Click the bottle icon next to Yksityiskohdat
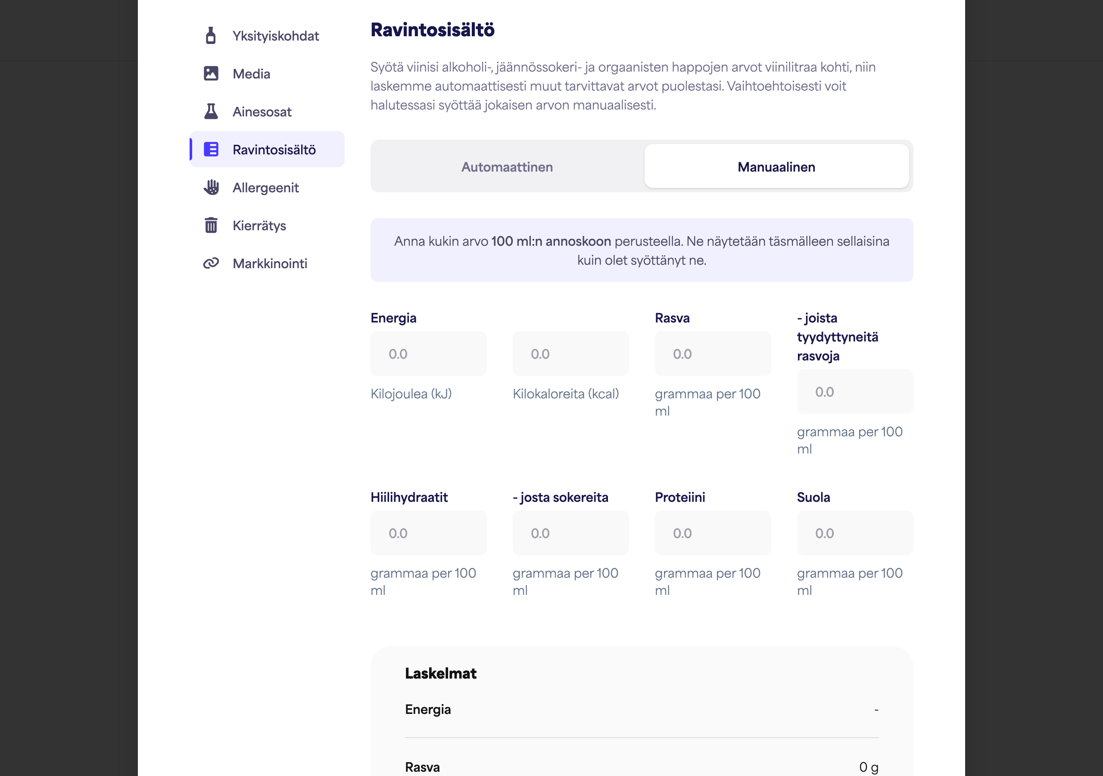The image size is (1103, 776). click(x=210, y=36)
